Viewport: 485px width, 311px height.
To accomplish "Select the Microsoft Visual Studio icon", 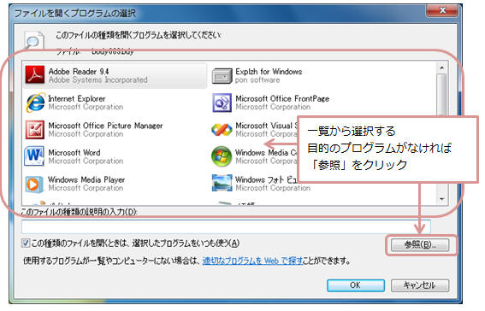I will pos(222,130).
